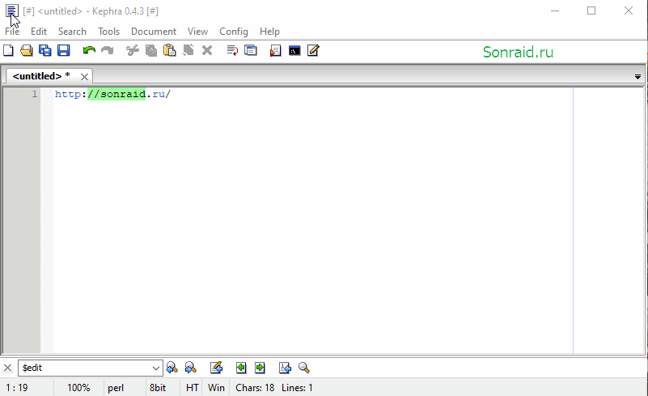Open the View menu
This screenshot has height=396, width=648.
click(x=197, y=32)
